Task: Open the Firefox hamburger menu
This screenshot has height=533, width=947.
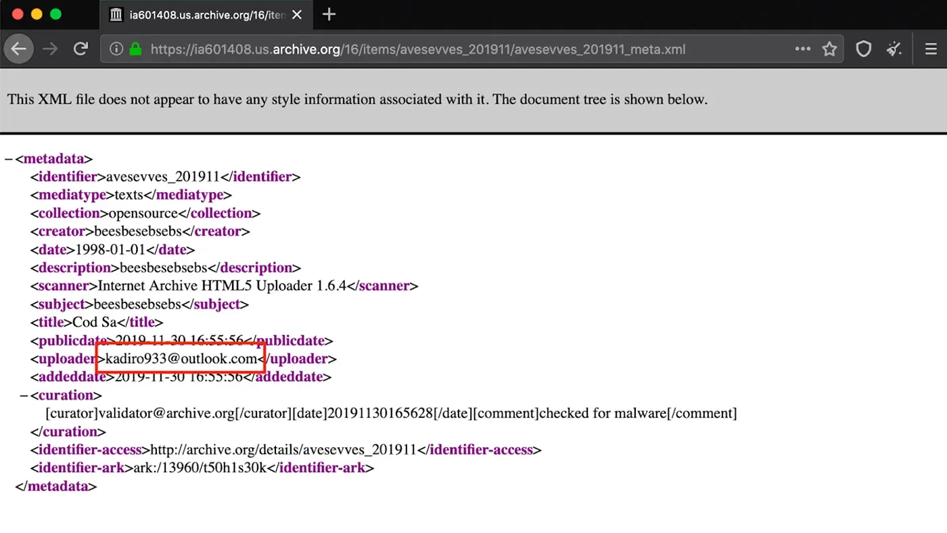Action: [x=931, y=49]
